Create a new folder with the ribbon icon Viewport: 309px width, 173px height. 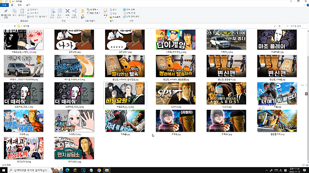[83, 12]
